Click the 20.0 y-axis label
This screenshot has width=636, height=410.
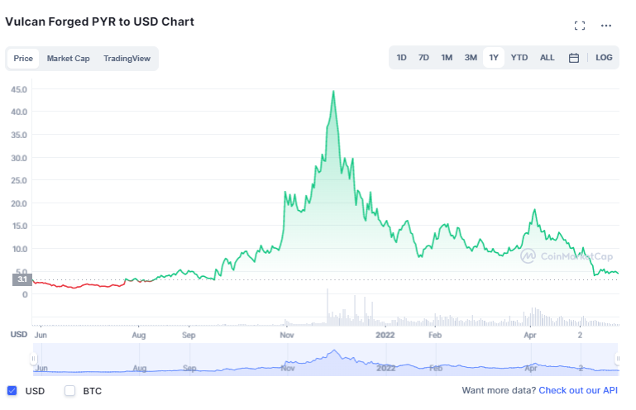click(19, 203)
